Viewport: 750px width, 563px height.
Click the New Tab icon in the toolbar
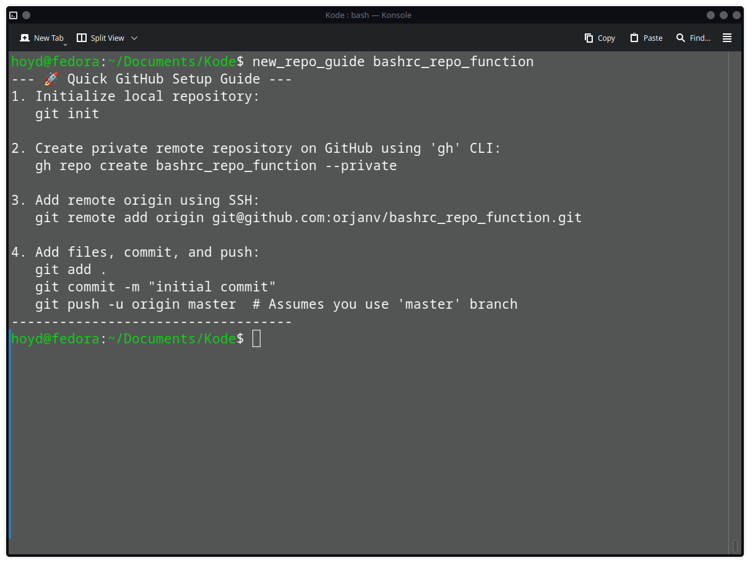tap(25, 38)
